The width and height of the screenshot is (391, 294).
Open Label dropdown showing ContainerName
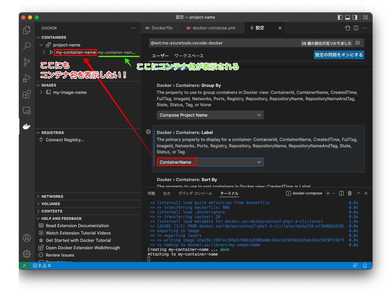(x=210, y=162)
